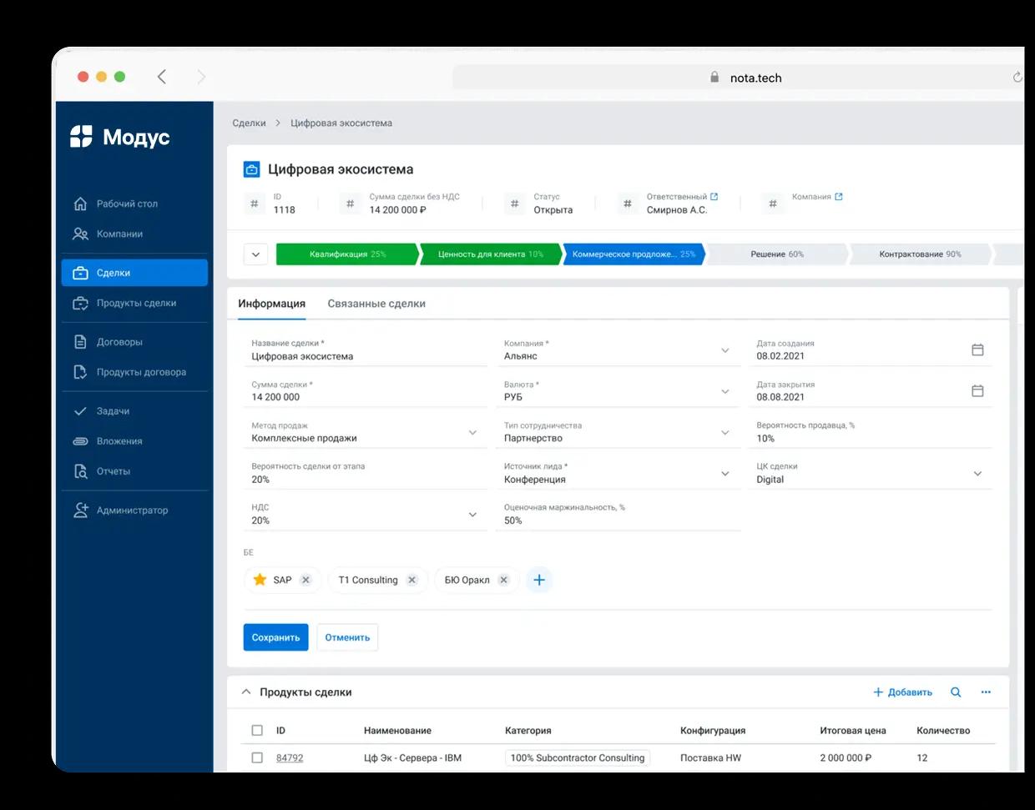
Task: Click the deal briefcase icon beside title
Action: pos(251,169)
